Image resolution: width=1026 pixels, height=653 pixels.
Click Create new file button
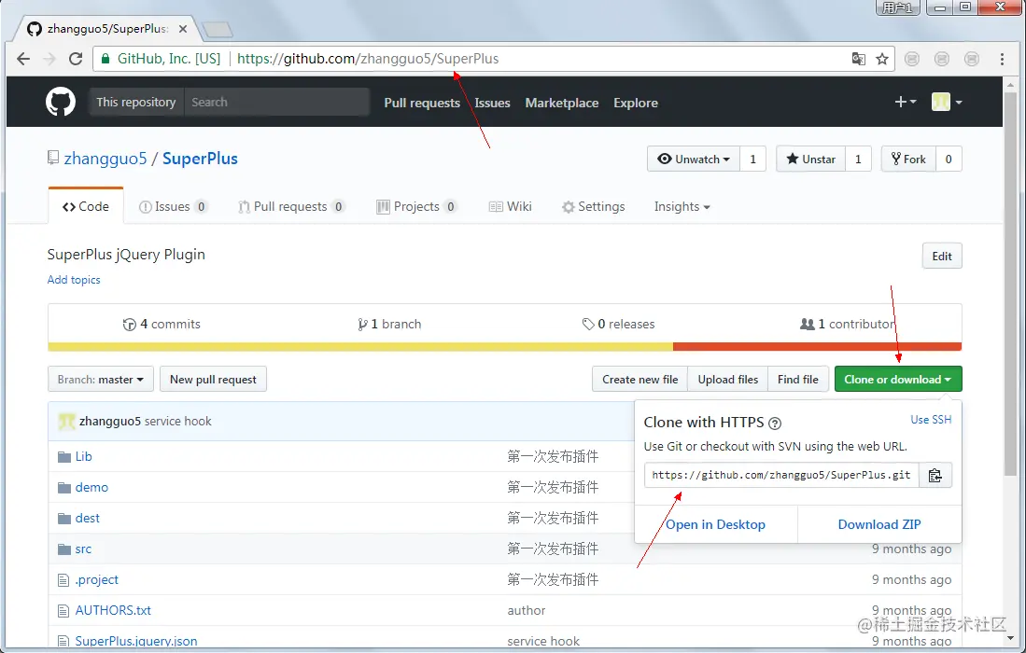pyautogui.click(x=639, y=379)
